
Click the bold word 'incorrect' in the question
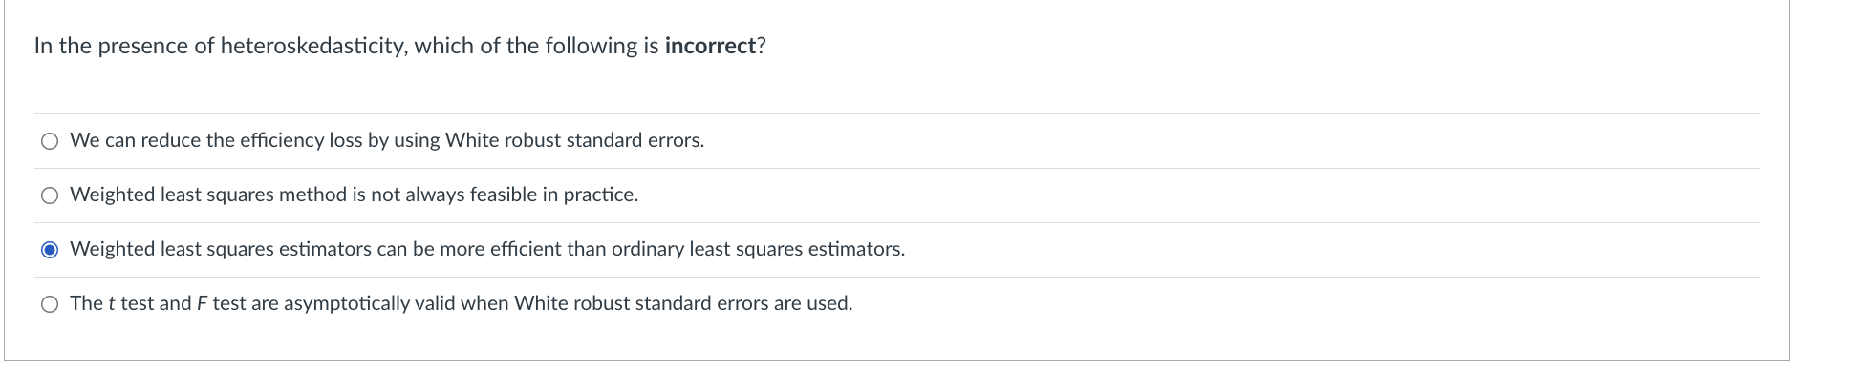pyautogui.click(x=710, y=46)
